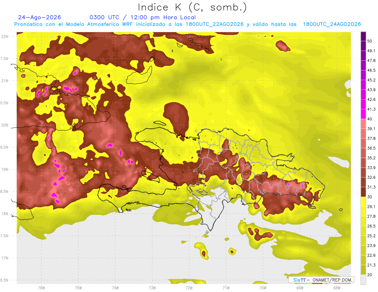The height and width of the screenshot is (292, 378).
Task: Click the '68W' longitude label
Action: (x=337, y=288)
